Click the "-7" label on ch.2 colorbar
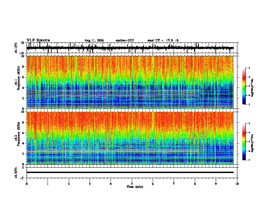The image size is (267, 206). click(248, 160)
